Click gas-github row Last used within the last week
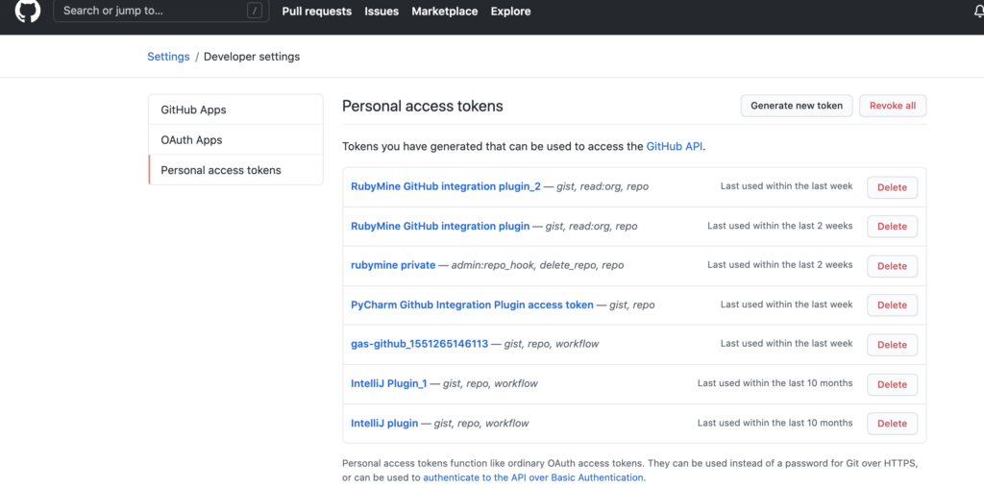The width and height of the screenshot is (984, 488). click(x=786, y=343)
